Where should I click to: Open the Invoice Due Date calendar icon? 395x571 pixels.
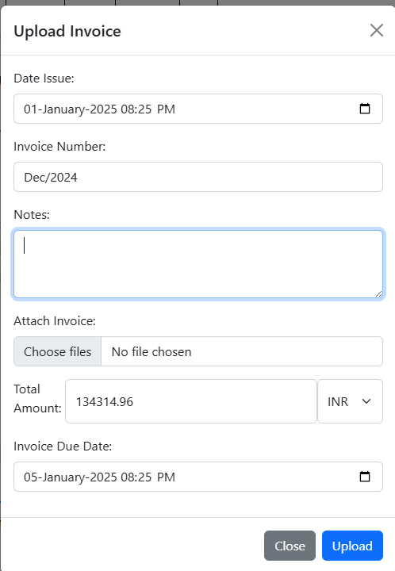click(364, 477)
